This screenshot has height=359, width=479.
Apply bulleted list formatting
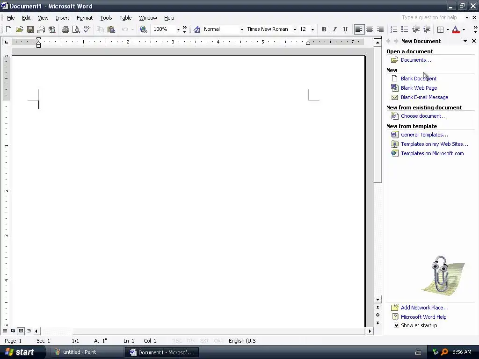(x=405, y=29)
